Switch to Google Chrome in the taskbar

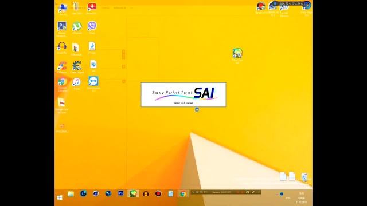point(183,193)
